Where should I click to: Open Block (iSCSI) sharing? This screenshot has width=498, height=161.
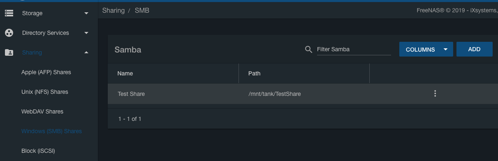38,151
